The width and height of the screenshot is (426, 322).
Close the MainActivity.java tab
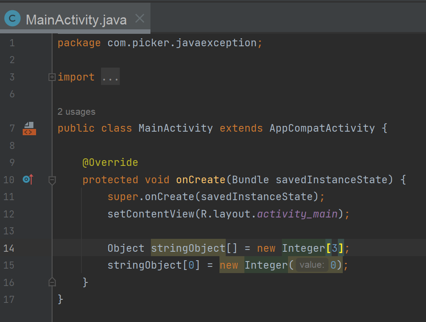click(x=140, y=19)
